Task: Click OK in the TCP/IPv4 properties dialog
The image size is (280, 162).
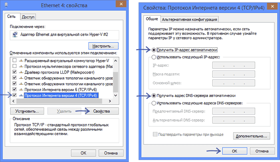Action: point(235,152)
